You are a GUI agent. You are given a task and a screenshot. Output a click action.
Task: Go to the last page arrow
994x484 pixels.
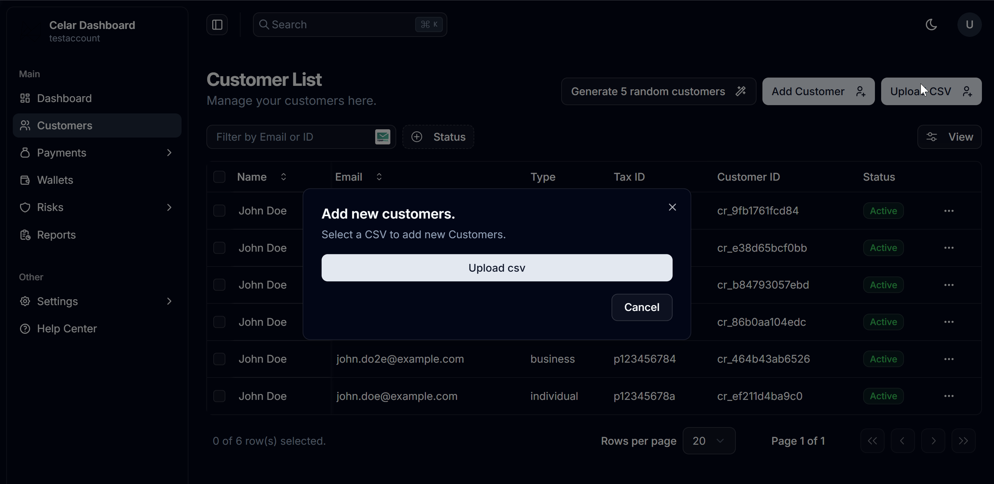pos(963,441)
